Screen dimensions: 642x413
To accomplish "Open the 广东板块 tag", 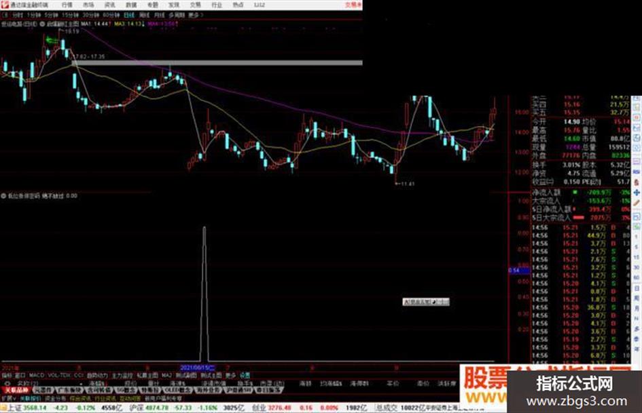I will pyautogui.click(x=69, y=390).
